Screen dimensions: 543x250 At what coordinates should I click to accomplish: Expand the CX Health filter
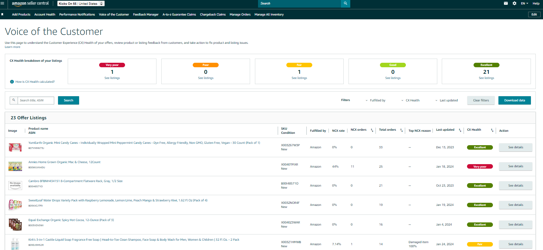(x=410, y=100)
